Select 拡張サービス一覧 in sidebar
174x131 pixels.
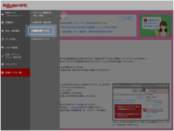(x=15, y=72)
